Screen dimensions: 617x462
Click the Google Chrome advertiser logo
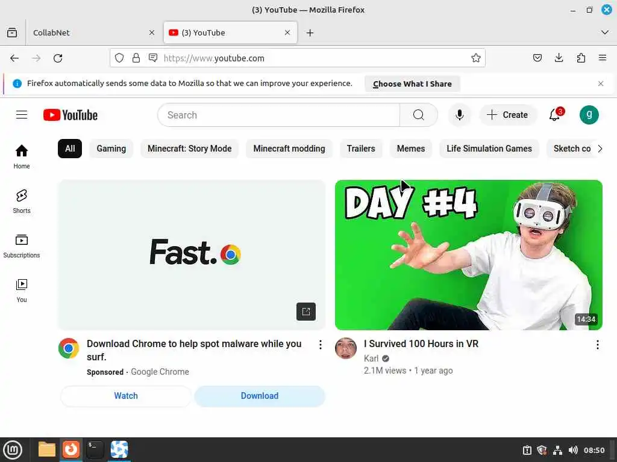point(69,348)
